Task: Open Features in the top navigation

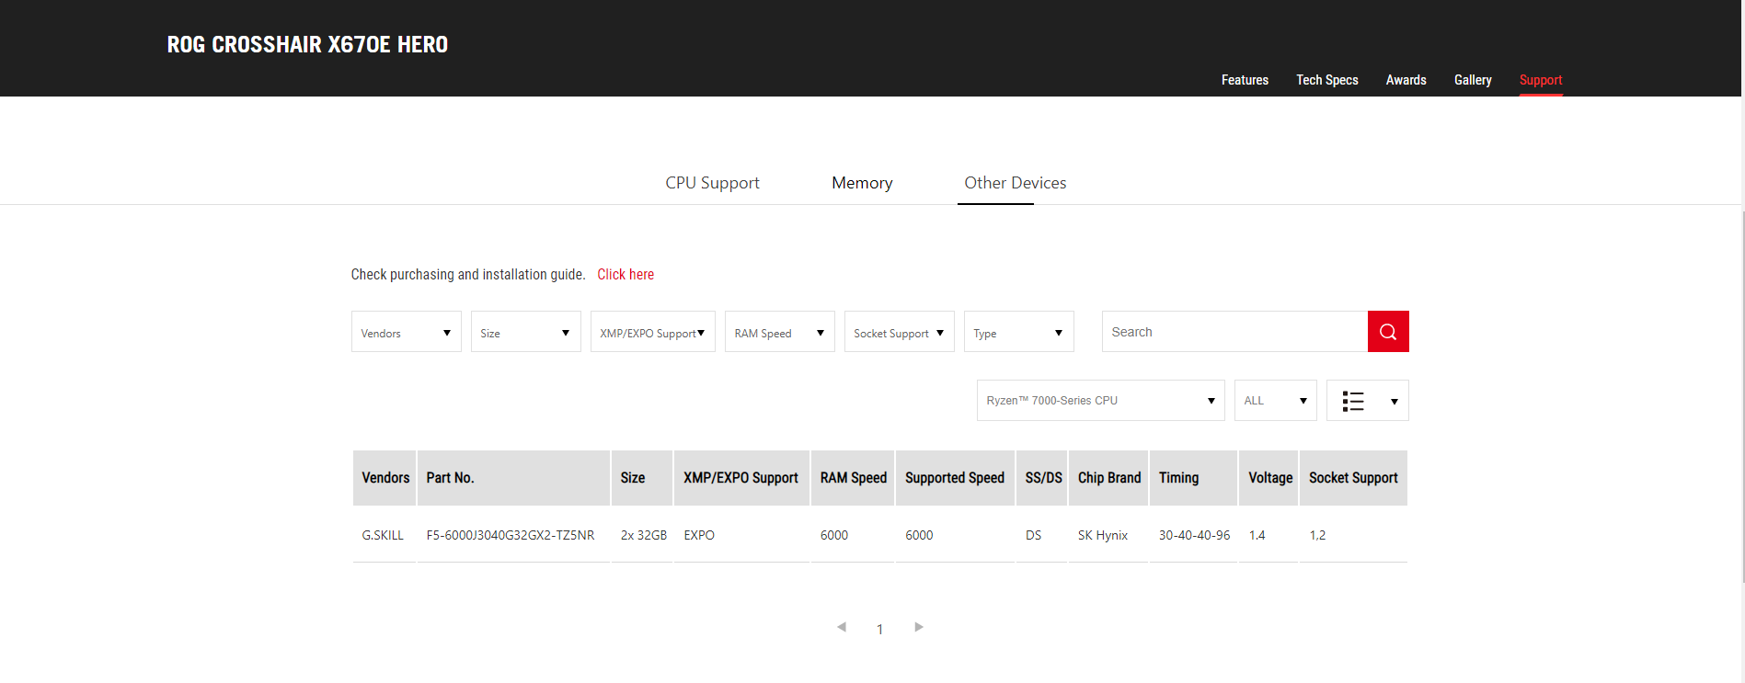Action: point(1245,80)
